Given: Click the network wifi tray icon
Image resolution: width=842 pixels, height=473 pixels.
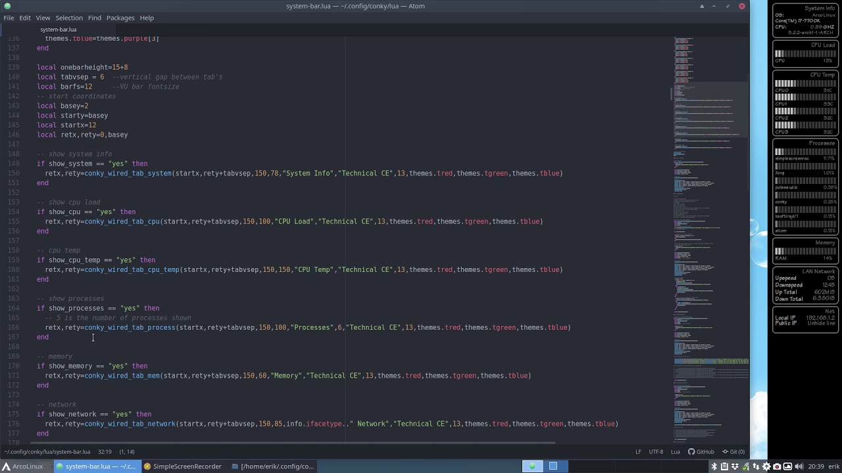Looking at the screenshot, I should click(745, 466).
